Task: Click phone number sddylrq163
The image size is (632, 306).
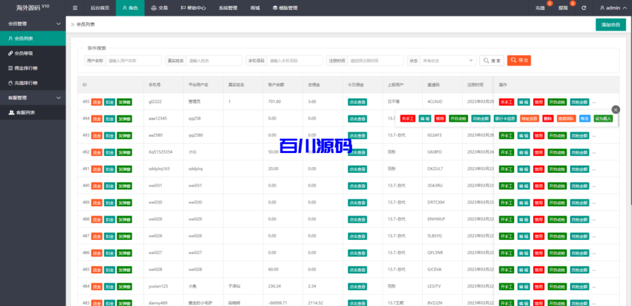Action: pyautogui.click(x=159, y=169)
